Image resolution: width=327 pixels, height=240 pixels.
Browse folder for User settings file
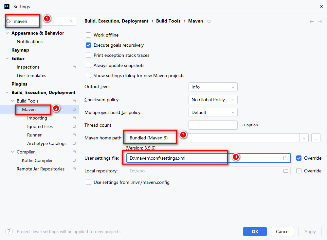click(286, 158)
